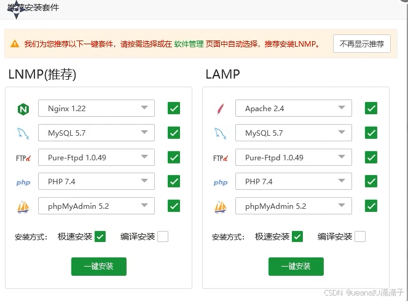
Task: Click the 推荐安装套件 dialog title
Action: pos(33,7)
